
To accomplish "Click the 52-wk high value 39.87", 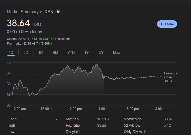I will point(168,119).
